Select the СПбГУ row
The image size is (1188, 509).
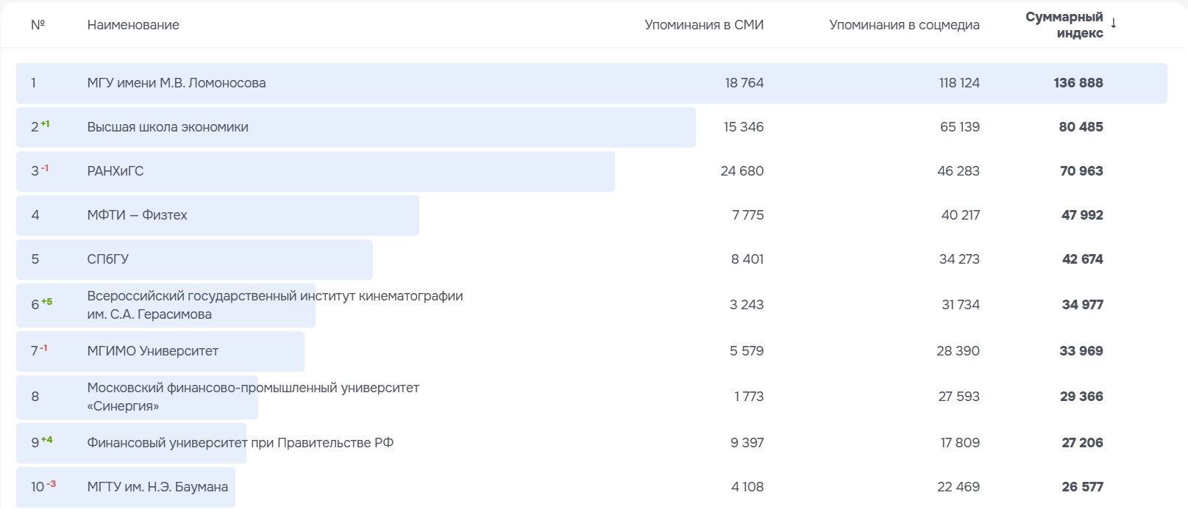[108, 259]
